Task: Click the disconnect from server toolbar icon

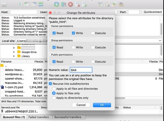Action: click(x=78, y=4)
